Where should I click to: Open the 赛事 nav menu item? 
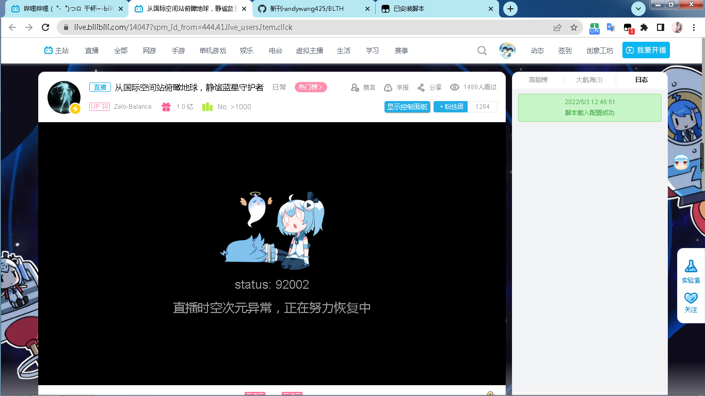(402, 51)
